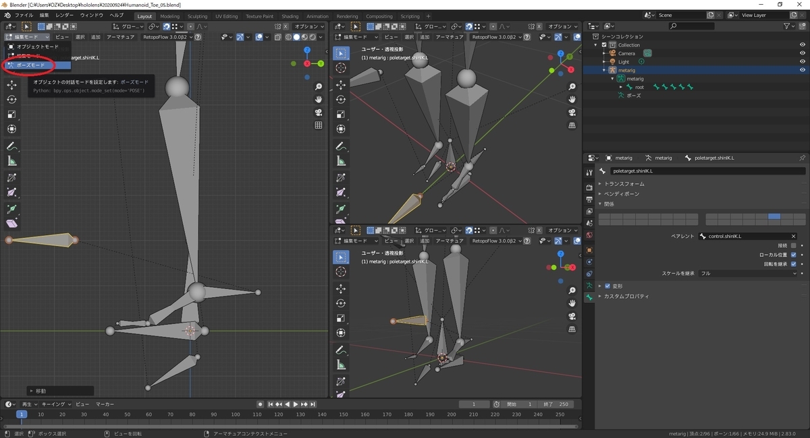Open Armature menu in left viewport header

[120, 37]
